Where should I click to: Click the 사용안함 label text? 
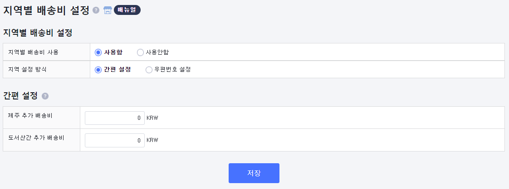(x=157, y=52)
